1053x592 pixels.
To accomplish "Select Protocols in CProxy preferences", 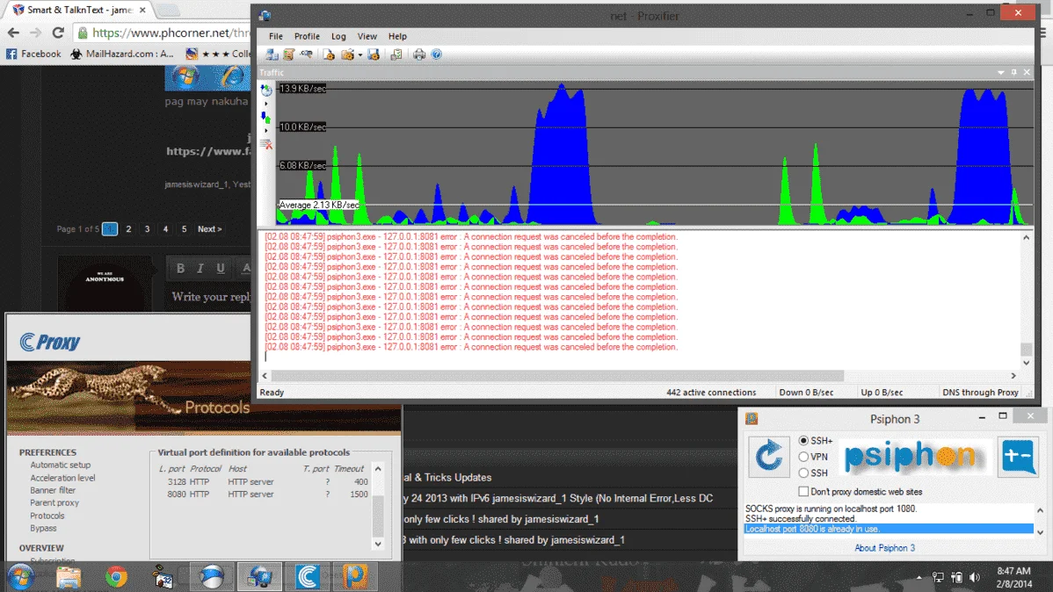I will click(x=47, y=516).
